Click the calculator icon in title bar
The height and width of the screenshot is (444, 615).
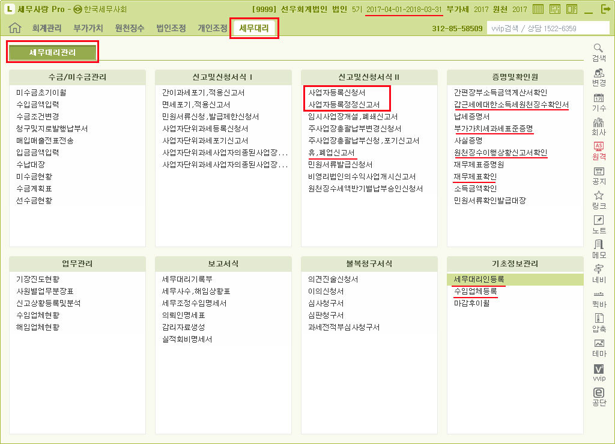(538, 9)
